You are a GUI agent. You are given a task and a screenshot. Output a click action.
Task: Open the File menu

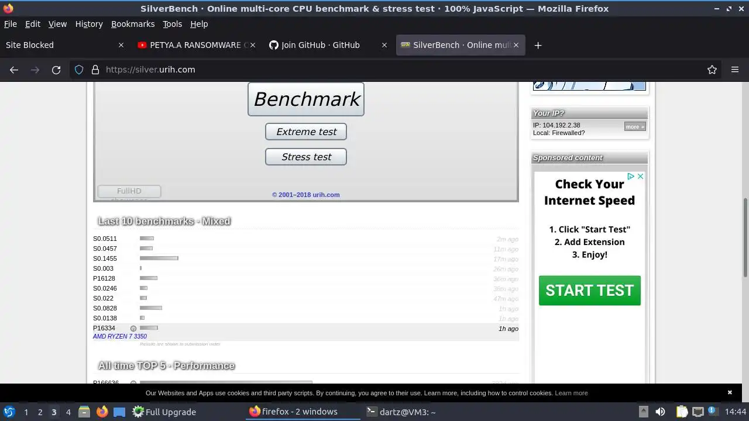[11, 24]
